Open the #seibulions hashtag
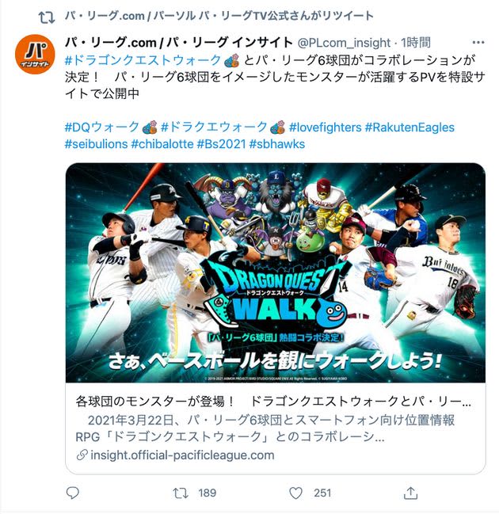 [x=96, y=144]
